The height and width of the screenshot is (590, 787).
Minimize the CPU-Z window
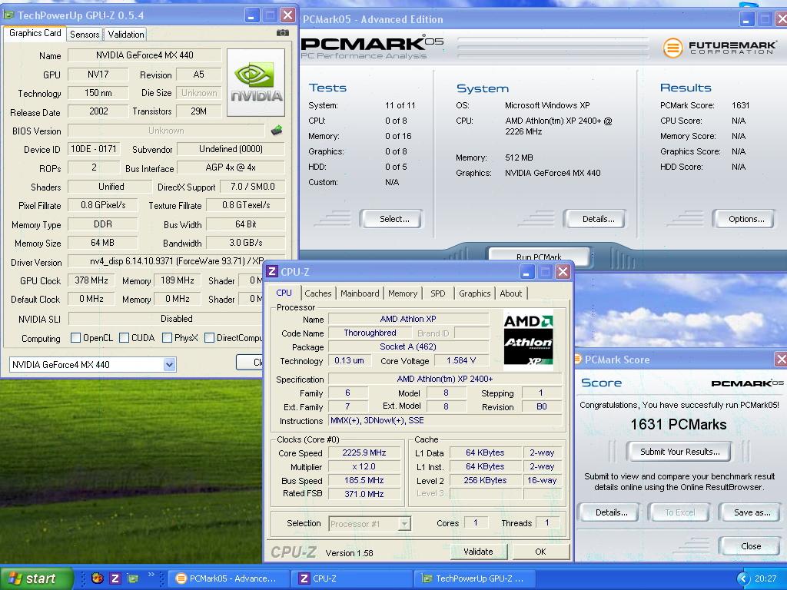526,271
